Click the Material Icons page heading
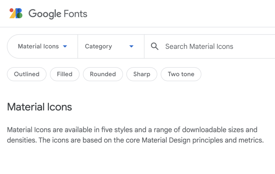 tap(39, 107)
